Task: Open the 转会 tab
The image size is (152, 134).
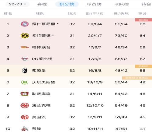Action: pos(146,4)
